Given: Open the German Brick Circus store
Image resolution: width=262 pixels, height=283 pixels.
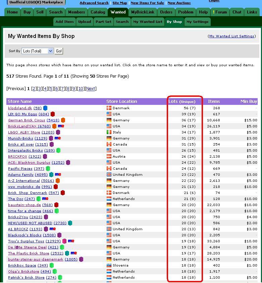Looking at the screenshot, I should [27, 120].
